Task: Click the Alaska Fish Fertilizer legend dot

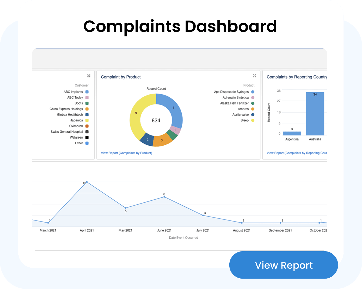Action: pyautogui.click(x=253, y=103)
